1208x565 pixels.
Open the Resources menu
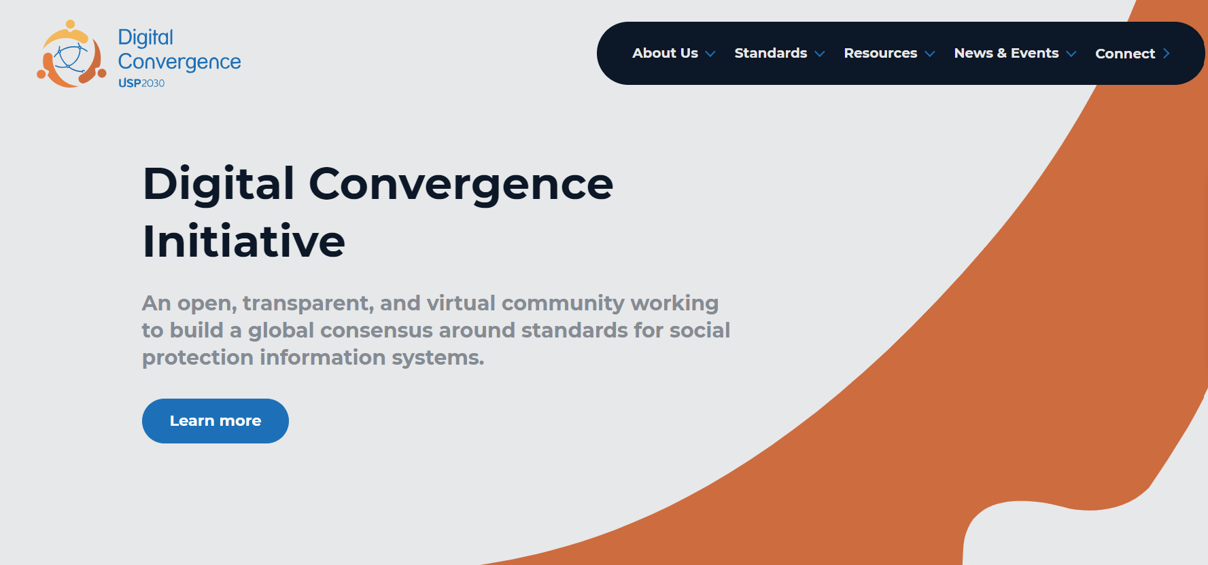[880, 53]
